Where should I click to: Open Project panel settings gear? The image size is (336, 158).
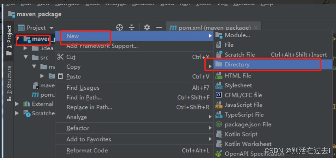point(147,28)
